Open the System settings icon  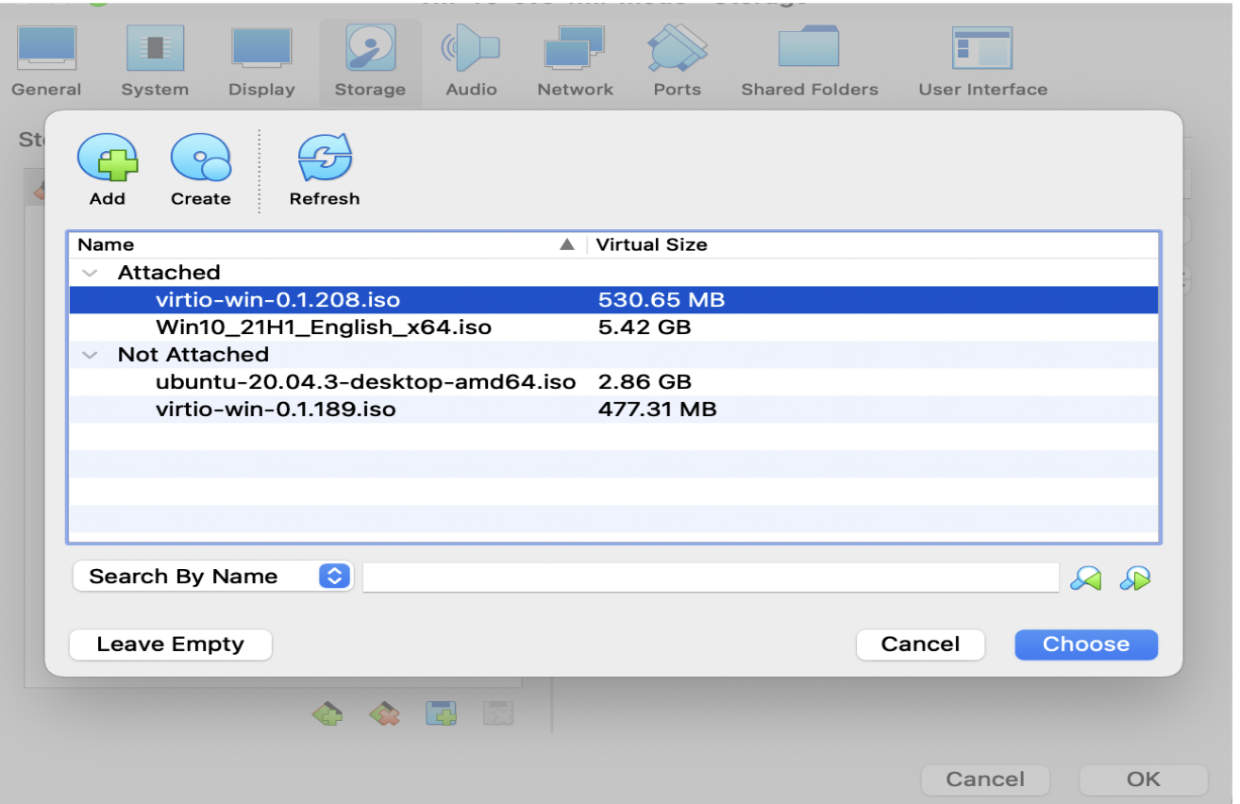click(x=154, y=59)
